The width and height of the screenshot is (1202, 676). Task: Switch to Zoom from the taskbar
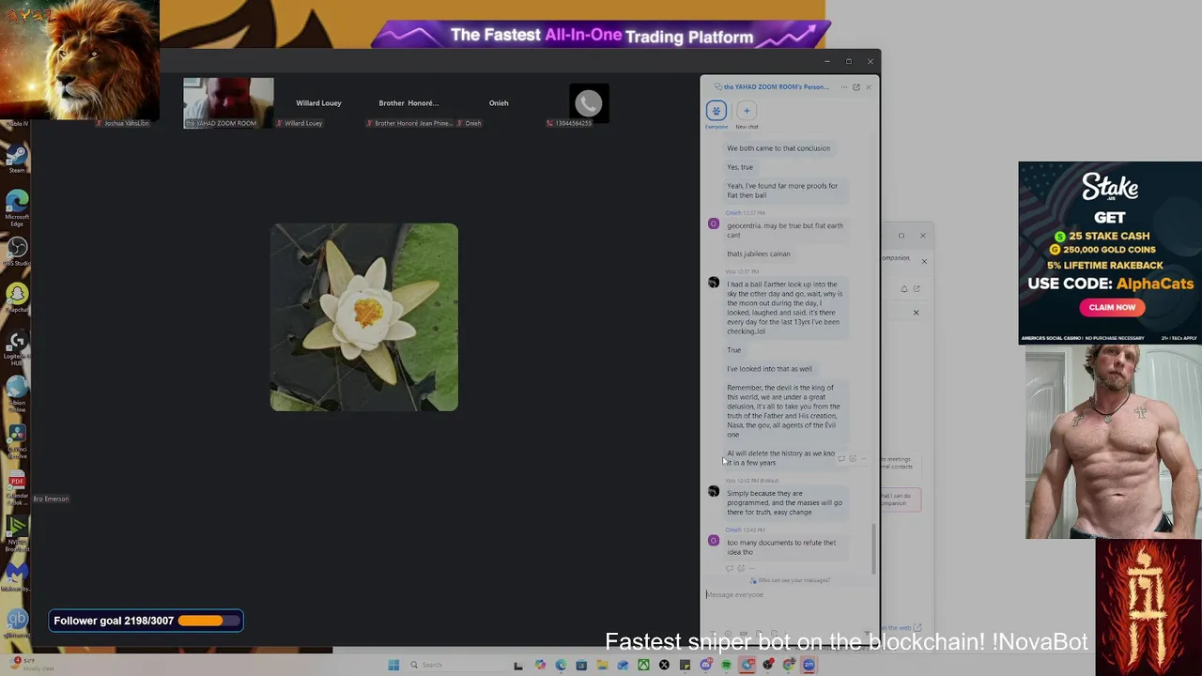(809, 665)
